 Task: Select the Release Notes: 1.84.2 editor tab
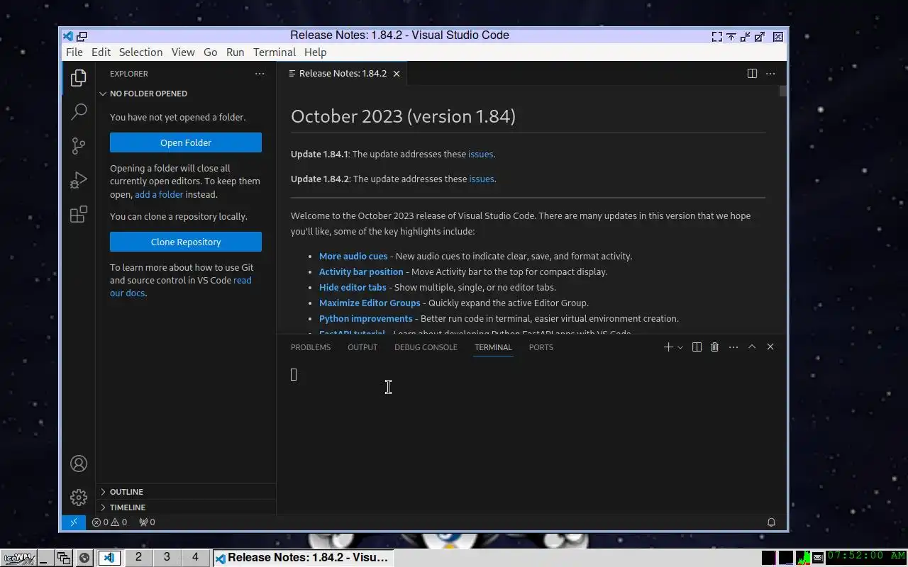(x=343, y=74)
